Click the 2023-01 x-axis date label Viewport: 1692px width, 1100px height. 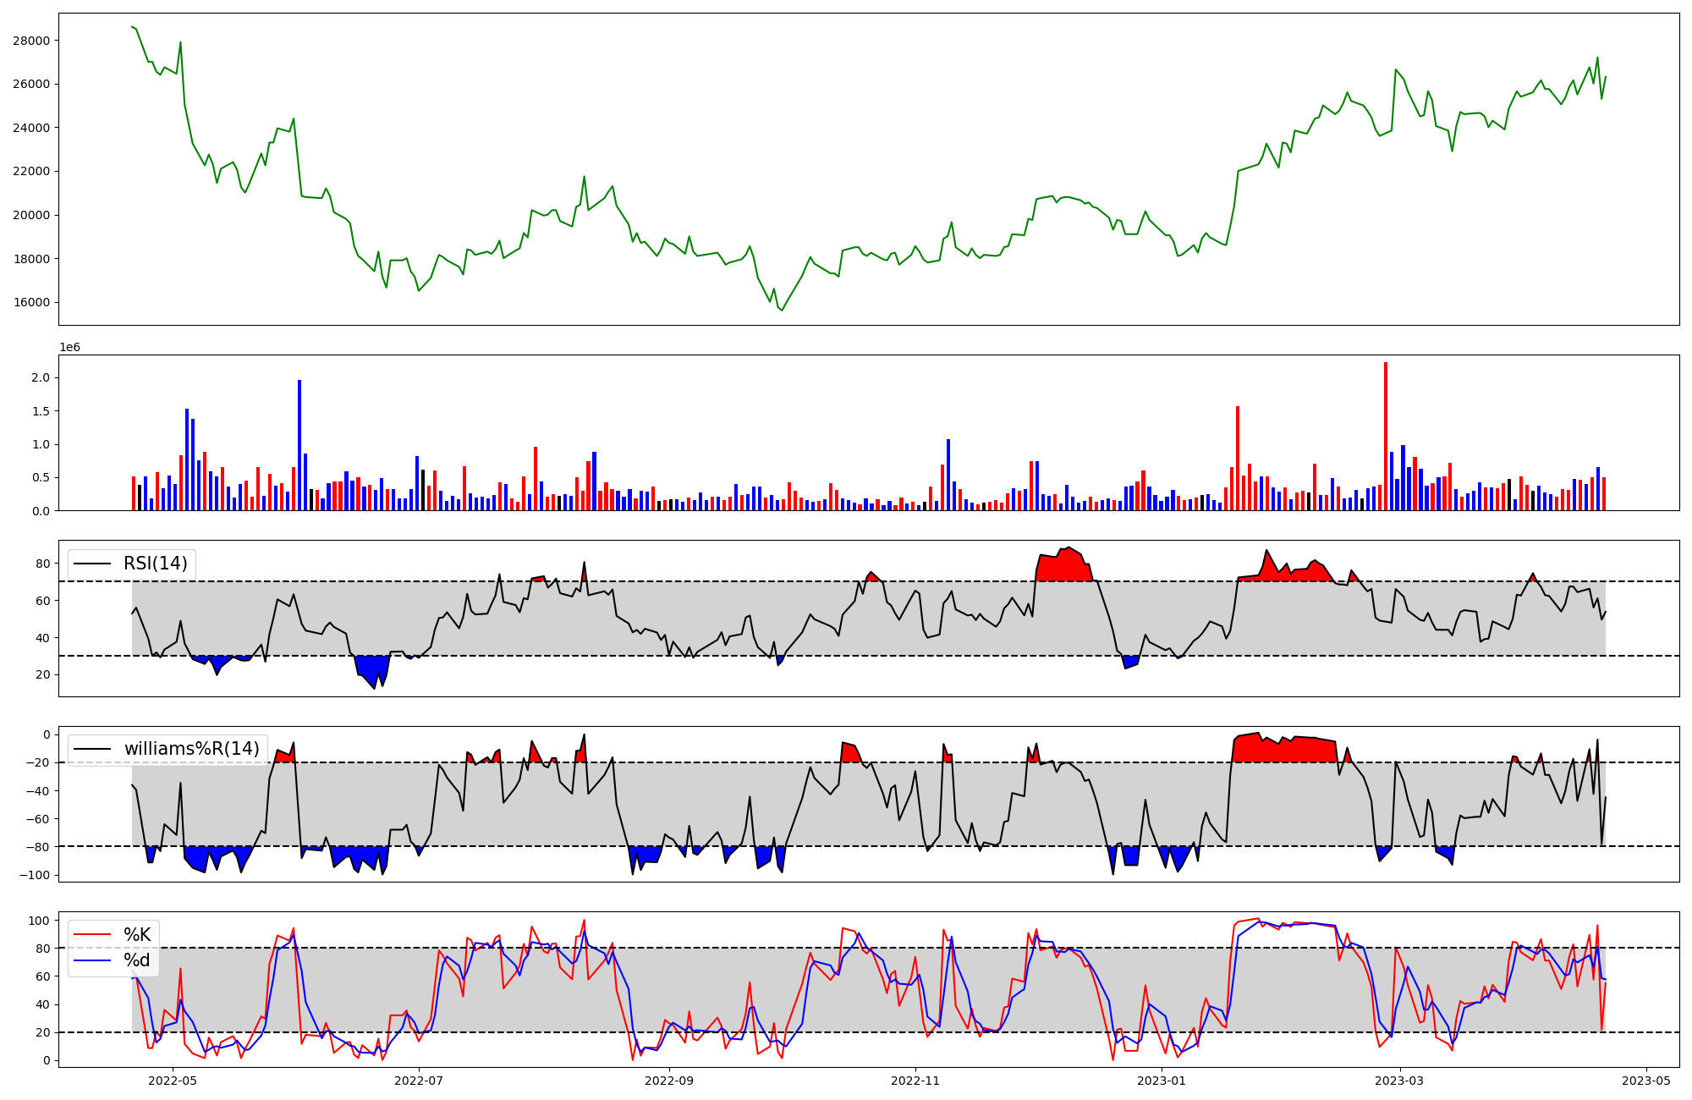tap(1162, 1081)
